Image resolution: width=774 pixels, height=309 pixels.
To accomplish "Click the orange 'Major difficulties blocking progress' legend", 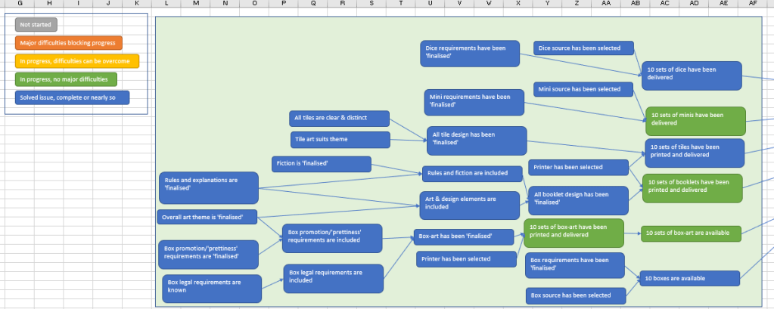I will [69, 43].
